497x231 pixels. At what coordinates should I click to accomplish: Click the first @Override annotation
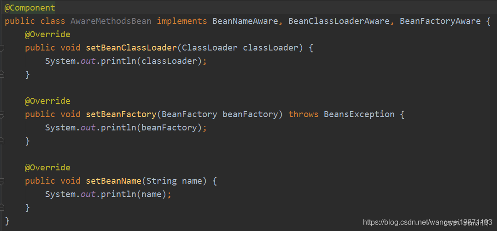coord(47,34)
